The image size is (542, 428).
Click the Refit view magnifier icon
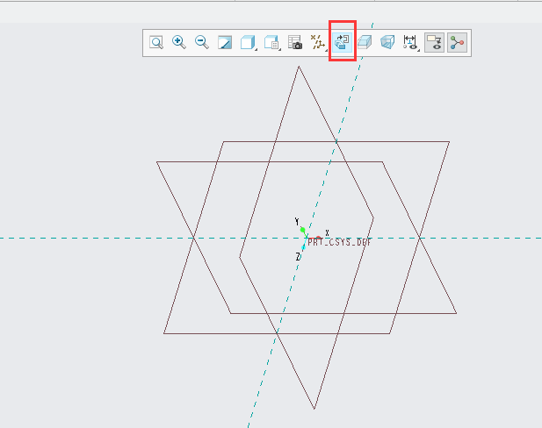(x=156, y=43)
